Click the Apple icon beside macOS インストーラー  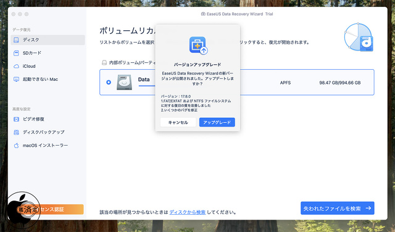pos(17,146)
